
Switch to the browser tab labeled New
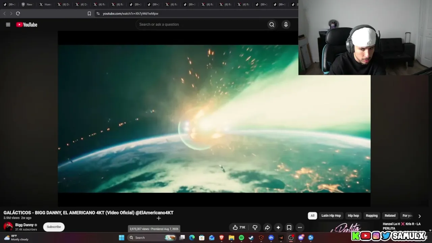click(27, 4)
